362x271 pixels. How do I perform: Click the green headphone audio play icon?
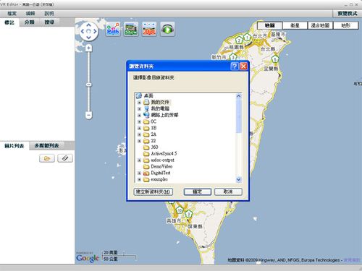(167, 30)
